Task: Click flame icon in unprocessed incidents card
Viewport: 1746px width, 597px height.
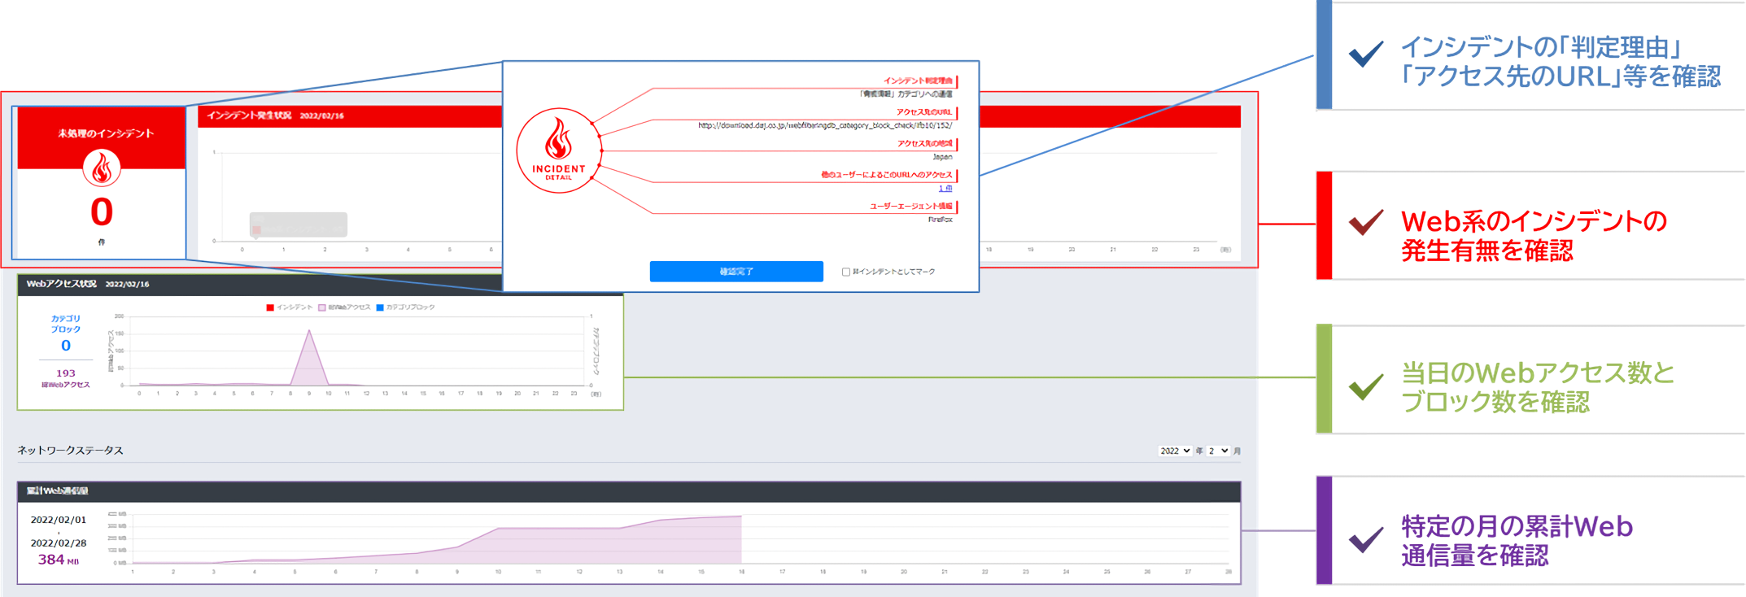Action: 102,168
